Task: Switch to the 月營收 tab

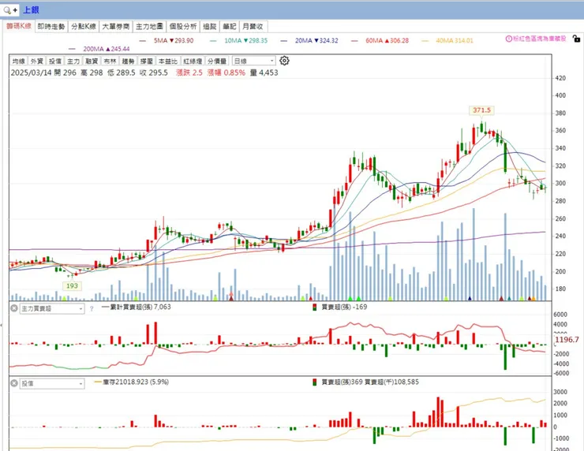Action: [x=253, y=27]
